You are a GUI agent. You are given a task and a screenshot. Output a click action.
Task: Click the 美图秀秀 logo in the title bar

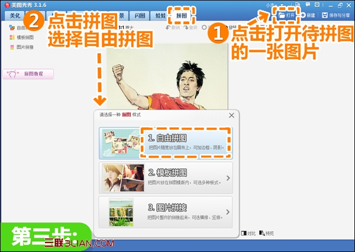click(x=7, y=5)
